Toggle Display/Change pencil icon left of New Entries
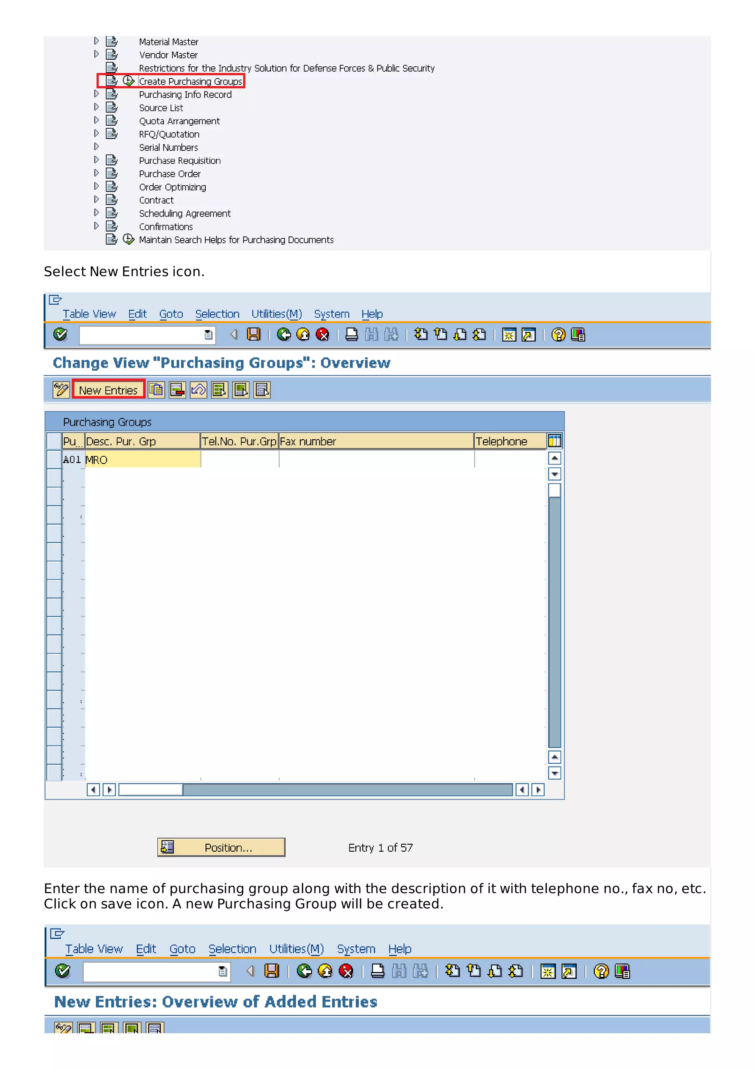 pyautogui.click(x=61, y=390)
